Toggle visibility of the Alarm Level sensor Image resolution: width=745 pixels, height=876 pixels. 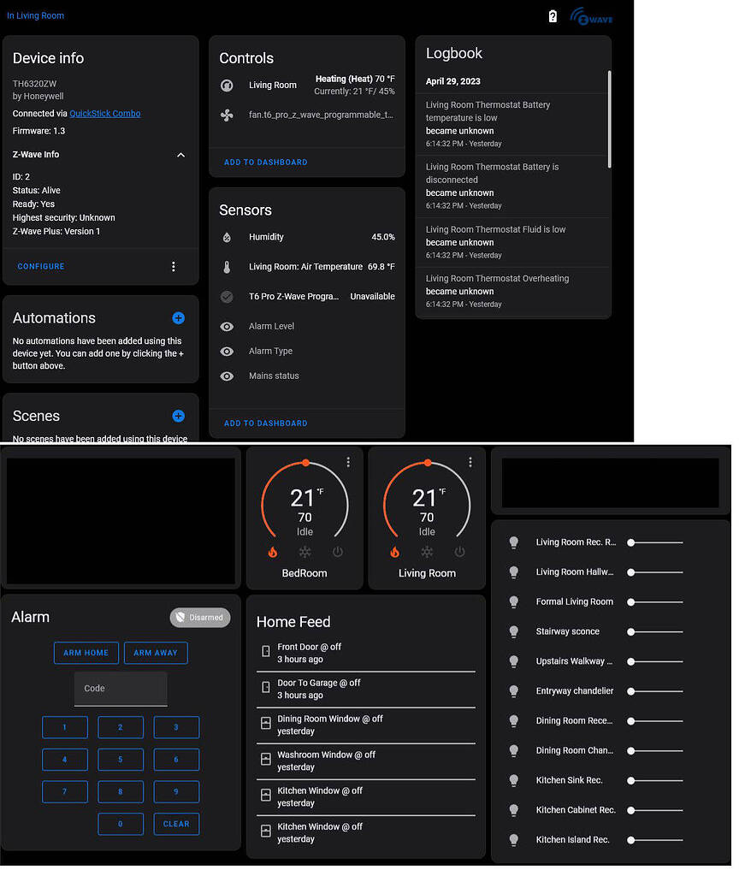coord(227,326)
